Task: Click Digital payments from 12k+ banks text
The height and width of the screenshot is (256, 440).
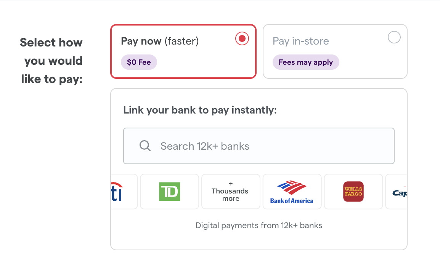Action: [x=259, y=226]
